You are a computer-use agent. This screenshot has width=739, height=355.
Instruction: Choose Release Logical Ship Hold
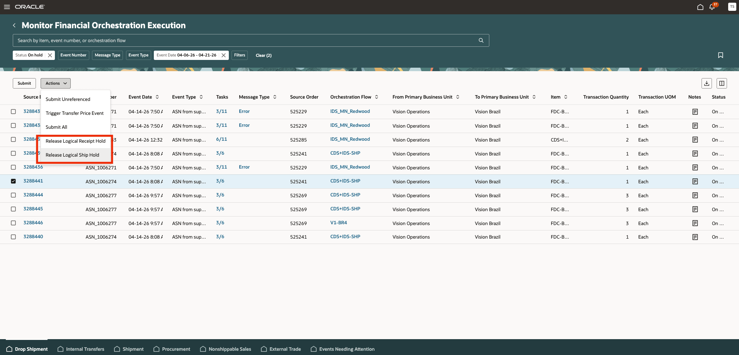pos(72,155)
